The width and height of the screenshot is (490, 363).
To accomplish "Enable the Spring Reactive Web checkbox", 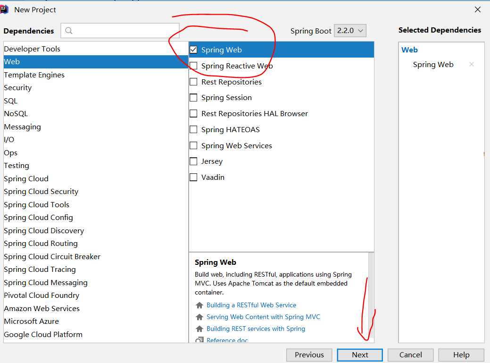I will click(x=193, y=66).
